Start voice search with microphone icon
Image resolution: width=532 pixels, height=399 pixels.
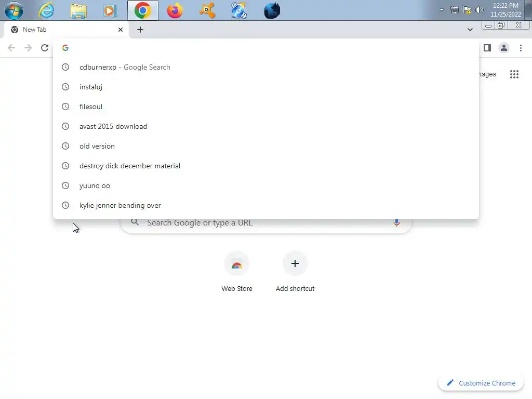[396, 222]
